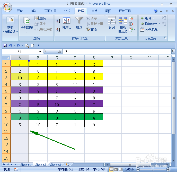
Task: Click the Insert Worksheet tab icon
Action: 67,165
